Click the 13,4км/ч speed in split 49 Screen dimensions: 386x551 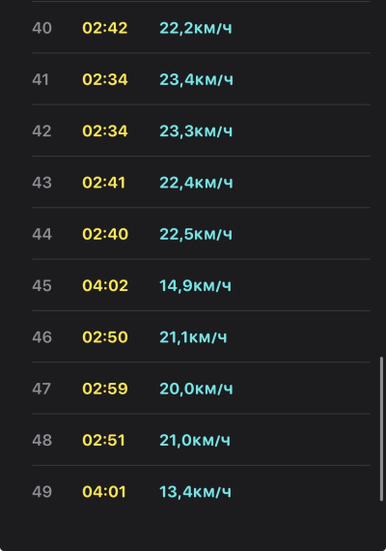coord(196,492)
